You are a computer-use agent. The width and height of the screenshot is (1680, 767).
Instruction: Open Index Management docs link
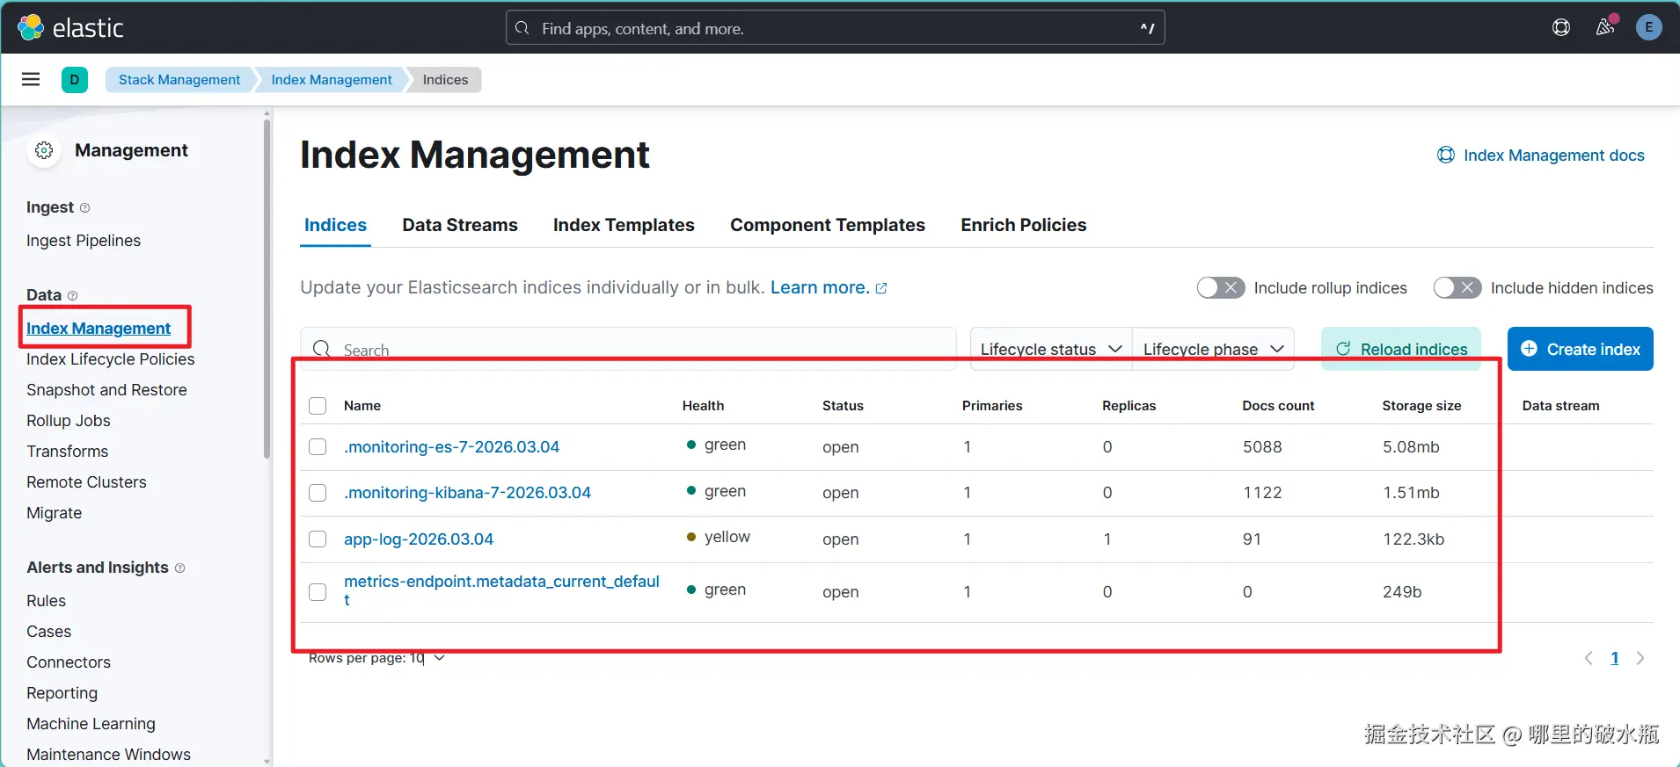pyautogui.click(x=1540, y=156)
